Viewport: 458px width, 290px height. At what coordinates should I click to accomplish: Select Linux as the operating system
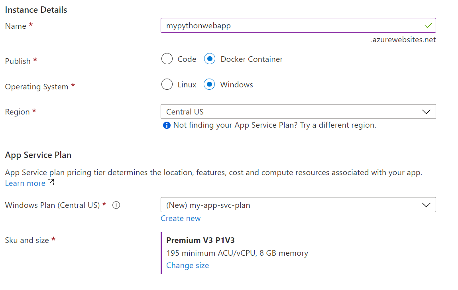click(167, 84)
